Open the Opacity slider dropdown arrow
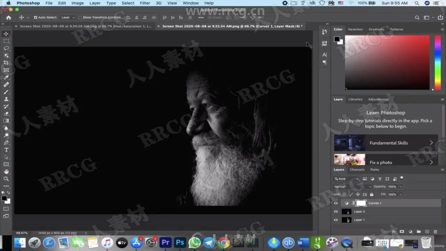This screenshot has height=251, width=446. [x=401, y=187]
